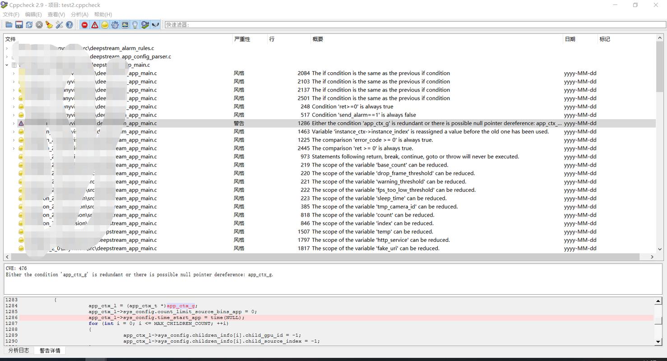This screenshot has height=361, width=667.
Task: Sort by the 文件 column header
Action: click(x=118, y=39)
